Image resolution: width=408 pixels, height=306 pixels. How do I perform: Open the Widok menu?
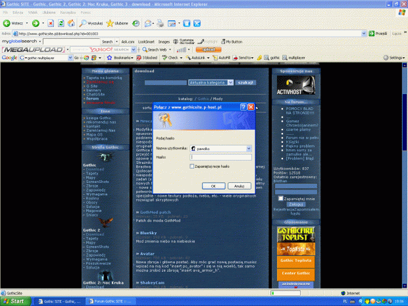click(32, 13)
